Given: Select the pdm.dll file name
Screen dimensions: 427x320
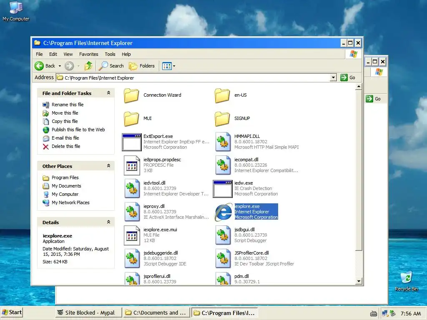Looking at the screenshot, I should pos(241,276).
